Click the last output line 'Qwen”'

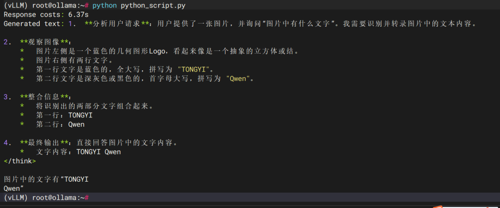click(14, 189)
